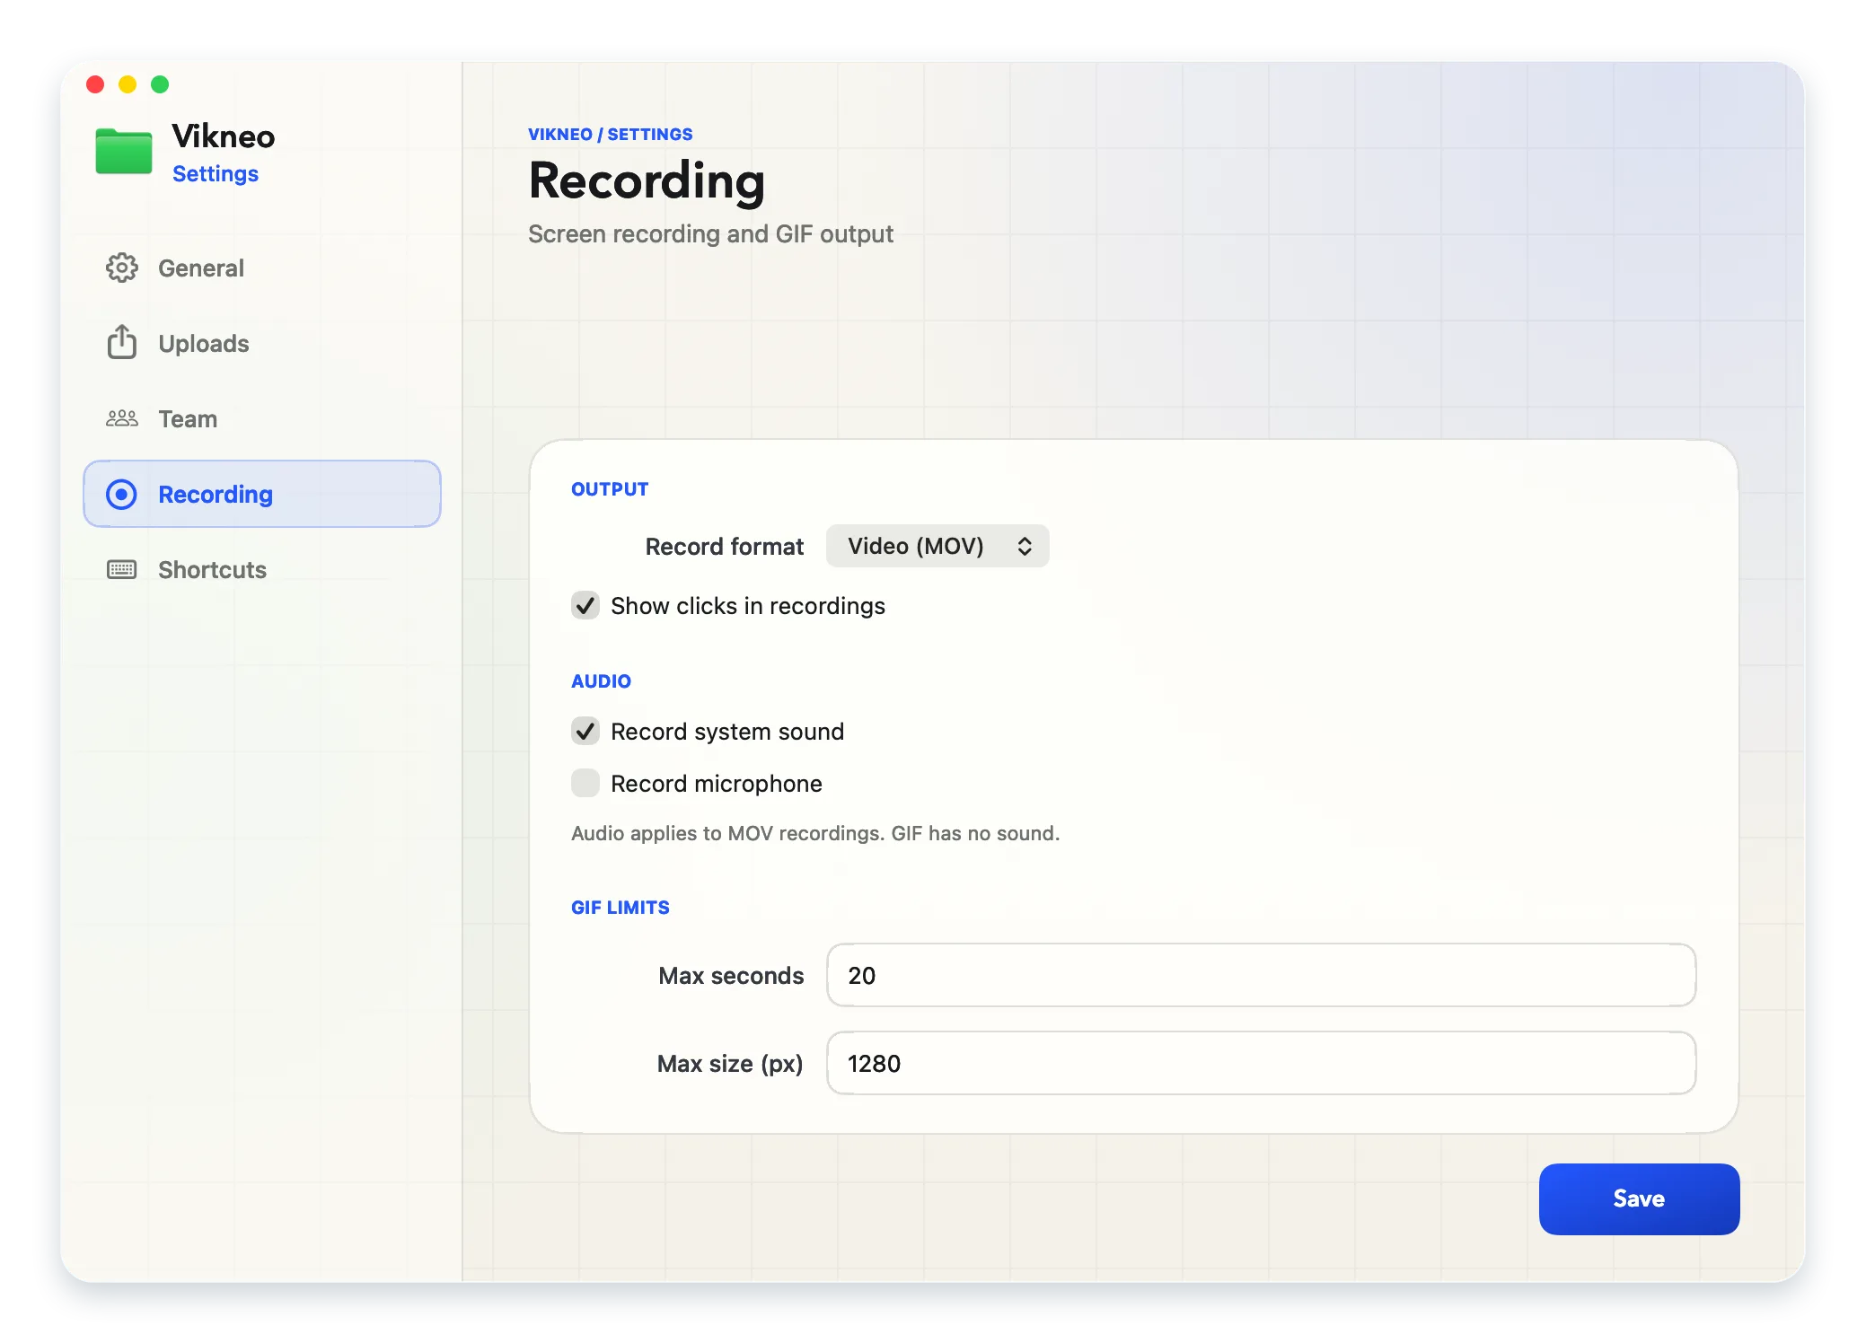Click the Recording page heading

[647, 181]
